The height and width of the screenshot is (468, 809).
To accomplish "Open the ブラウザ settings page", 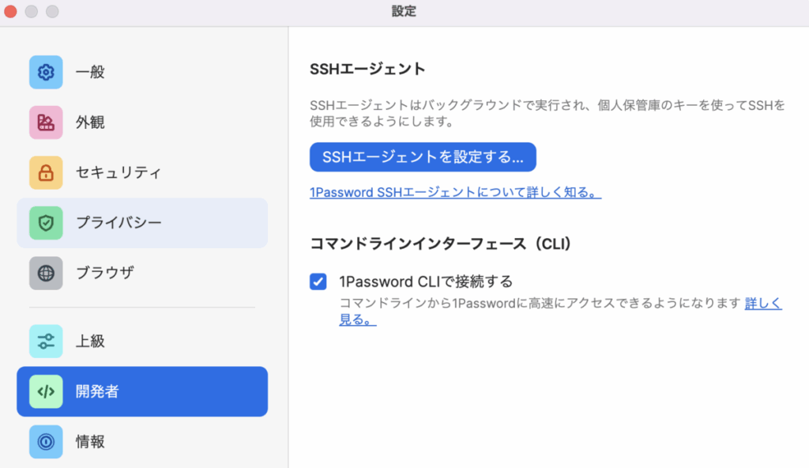I will click(142, 273).
